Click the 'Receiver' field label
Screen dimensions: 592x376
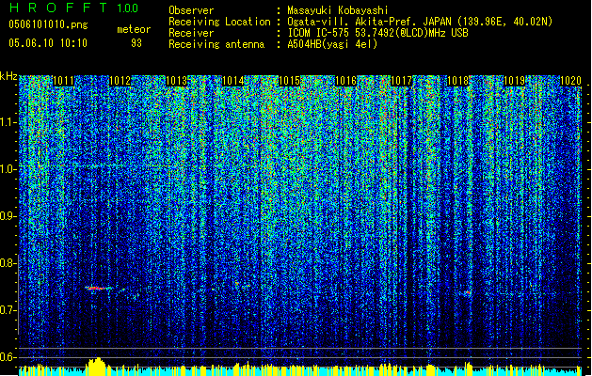pyautogui.click(x=191, y=33)
